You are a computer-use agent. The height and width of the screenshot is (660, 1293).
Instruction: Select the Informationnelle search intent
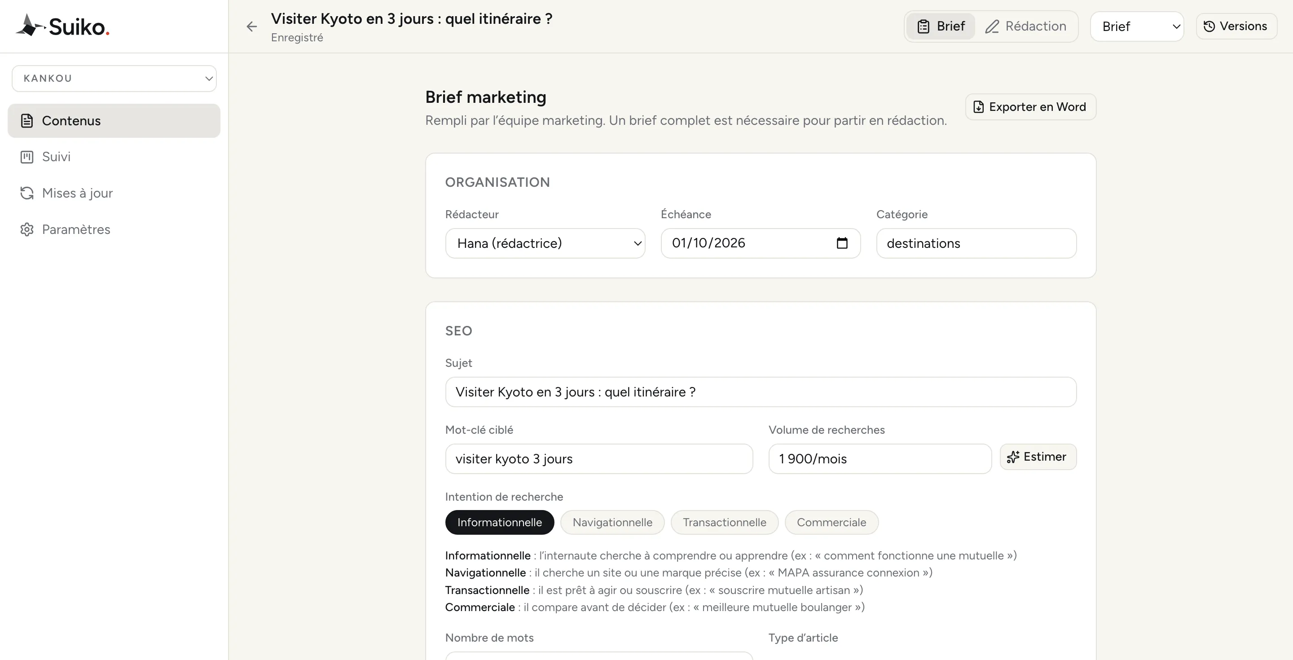[499, 523]
